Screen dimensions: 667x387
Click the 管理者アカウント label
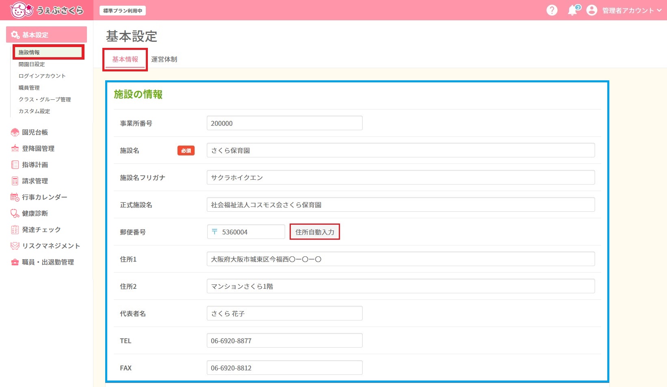(628, 10)
